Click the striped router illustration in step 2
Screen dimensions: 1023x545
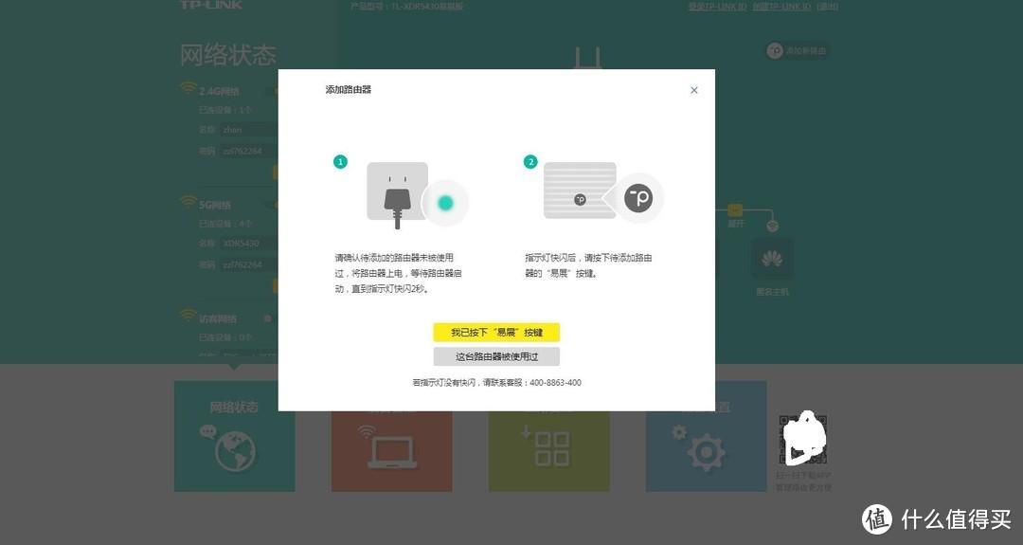(x=580, y=191)
